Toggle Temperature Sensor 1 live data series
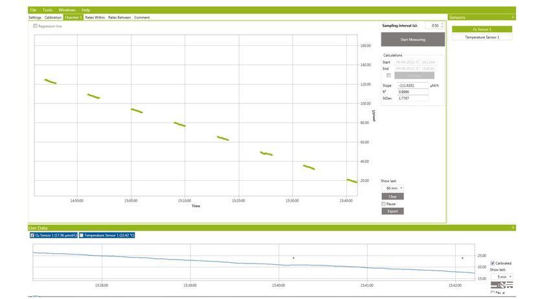 pyautogui.click(x=82, y=236)
